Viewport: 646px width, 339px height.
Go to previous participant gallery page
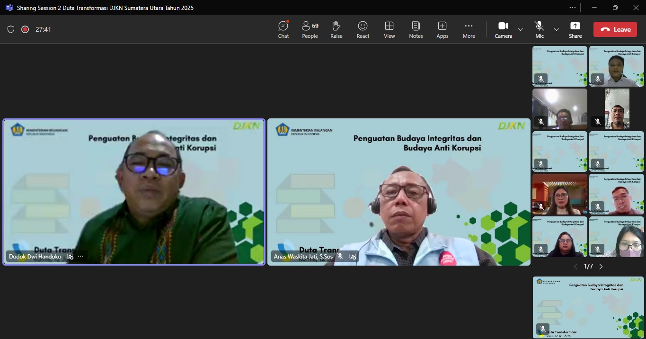pos(575,267)
